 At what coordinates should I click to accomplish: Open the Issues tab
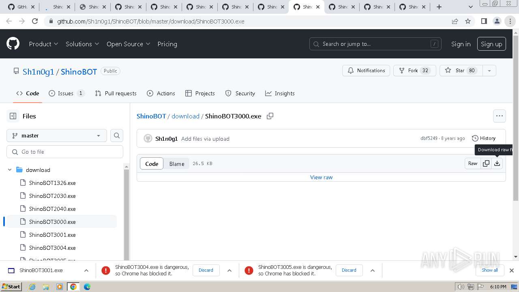click(66, 93)
